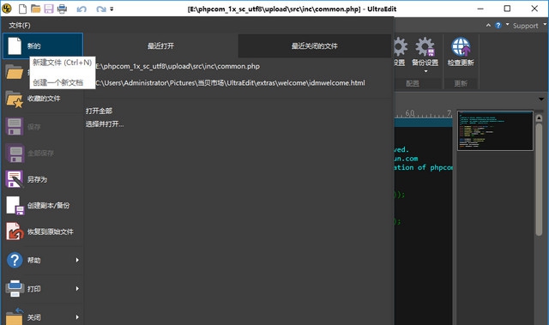This screenshot has height=325, width=549.
Task: Choose 创建副本/备份 make copy entry
Action: click(x=43, y=205)
